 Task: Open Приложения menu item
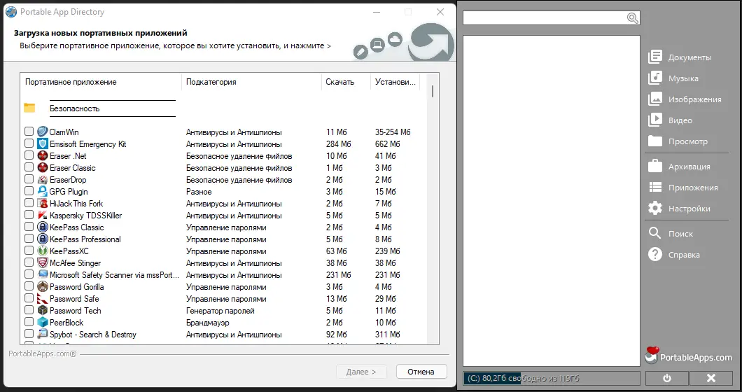682,188
